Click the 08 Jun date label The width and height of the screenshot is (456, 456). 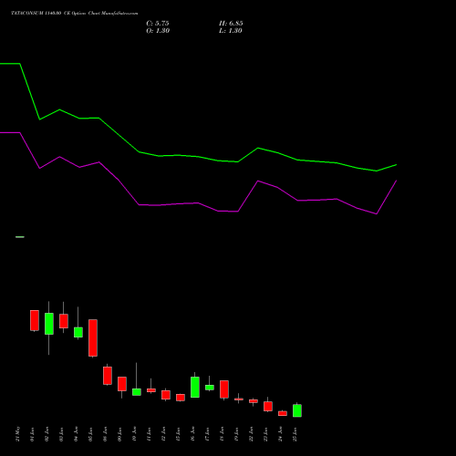(105, 434)
